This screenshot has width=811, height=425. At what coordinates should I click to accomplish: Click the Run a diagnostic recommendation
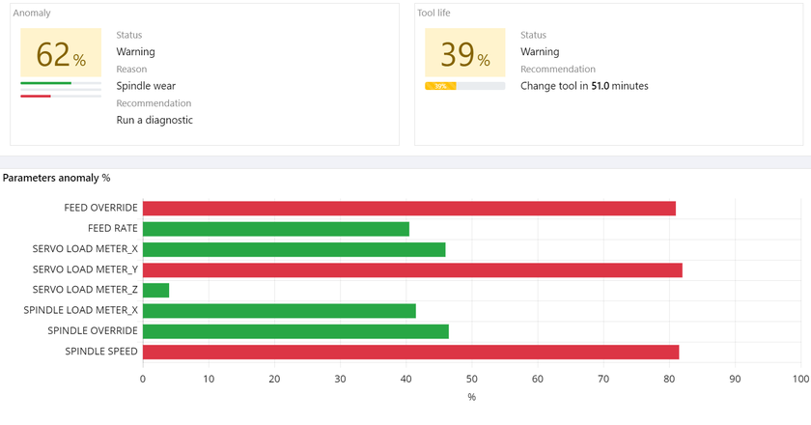154,120
